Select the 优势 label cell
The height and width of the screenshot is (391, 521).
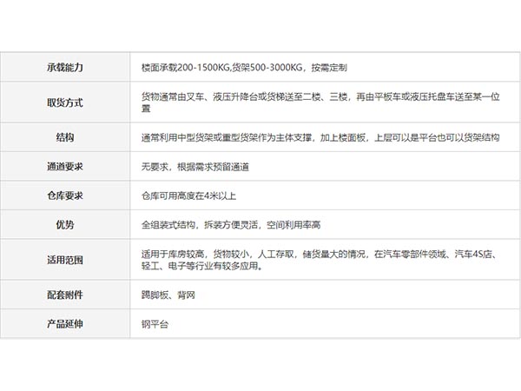pyautogui.click(x=65, y=224)
